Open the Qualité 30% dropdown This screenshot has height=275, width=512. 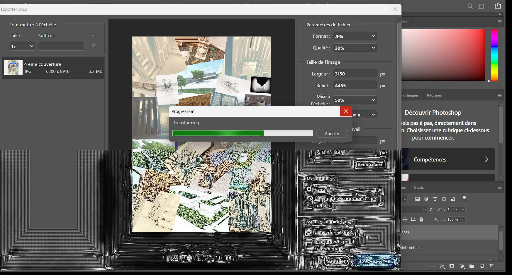[x=355, y=48]
